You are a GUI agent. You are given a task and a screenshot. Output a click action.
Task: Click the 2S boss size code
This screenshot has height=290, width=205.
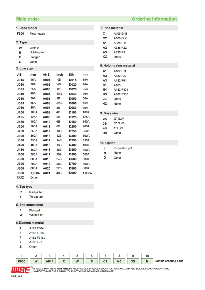point(105,119)
